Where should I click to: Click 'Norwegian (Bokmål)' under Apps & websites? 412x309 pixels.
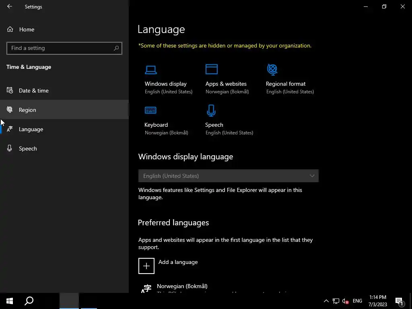(x=227, y=92)
